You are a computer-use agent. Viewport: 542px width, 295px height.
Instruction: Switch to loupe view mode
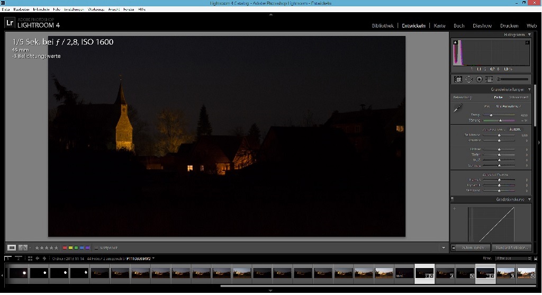tap(12, 248)
